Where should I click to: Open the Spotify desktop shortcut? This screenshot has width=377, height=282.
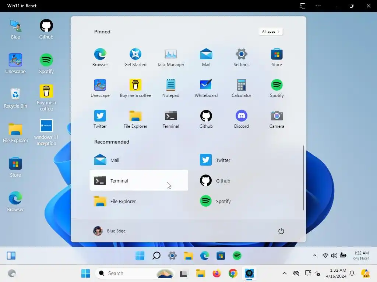(46, 64)
